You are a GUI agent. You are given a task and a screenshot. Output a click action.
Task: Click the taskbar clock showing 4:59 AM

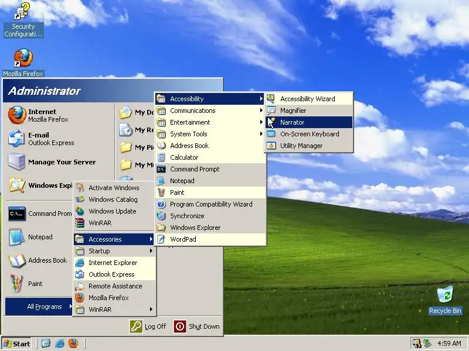coord(449,343)
